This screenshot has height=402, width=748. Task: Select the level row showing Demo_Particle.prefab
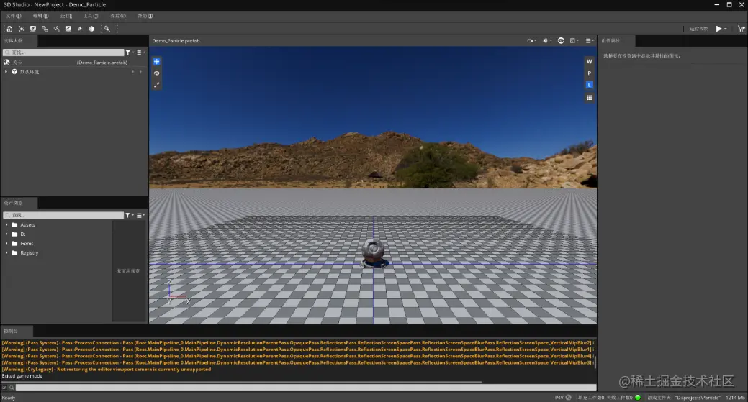[x=74, y=63]
